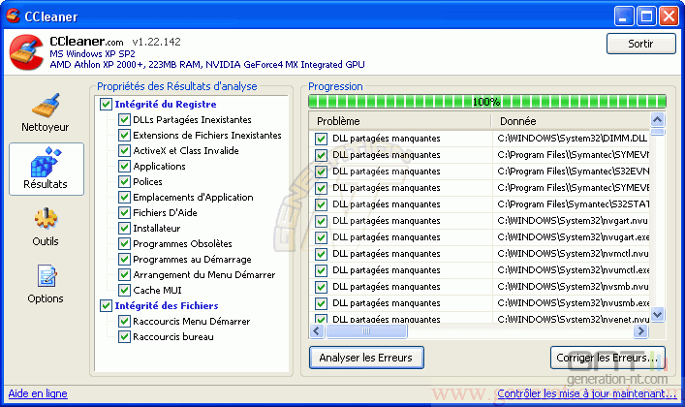Click the 100% progress bar
685x407 pixels.
tap(487, 102)
